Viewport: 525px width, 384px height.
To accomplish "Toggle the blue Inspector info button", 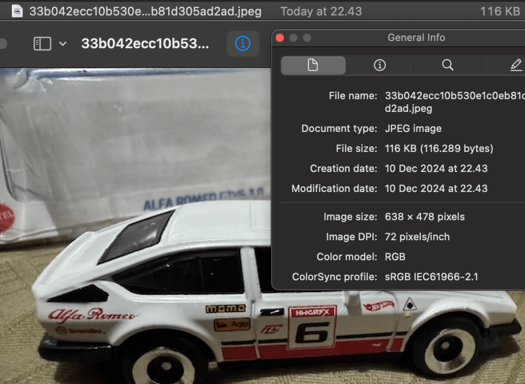I will pos(243,44).
